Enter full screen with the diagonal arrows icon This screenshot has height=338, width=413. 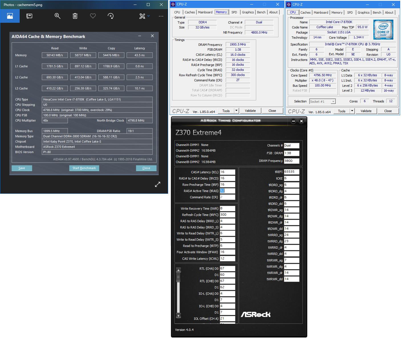[x=158, y=184]
